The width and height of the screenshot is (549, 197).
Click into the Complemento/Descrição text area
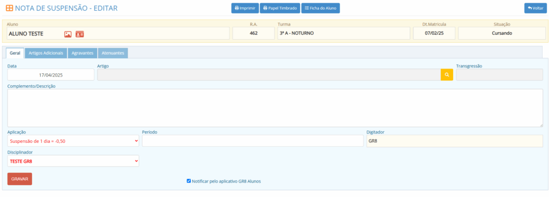click(x=275, y=108)
